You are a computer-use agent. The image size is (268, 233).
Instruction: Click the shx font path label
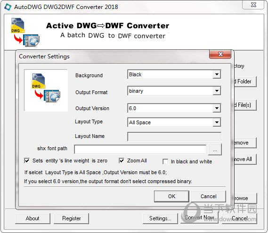(52, 148)
